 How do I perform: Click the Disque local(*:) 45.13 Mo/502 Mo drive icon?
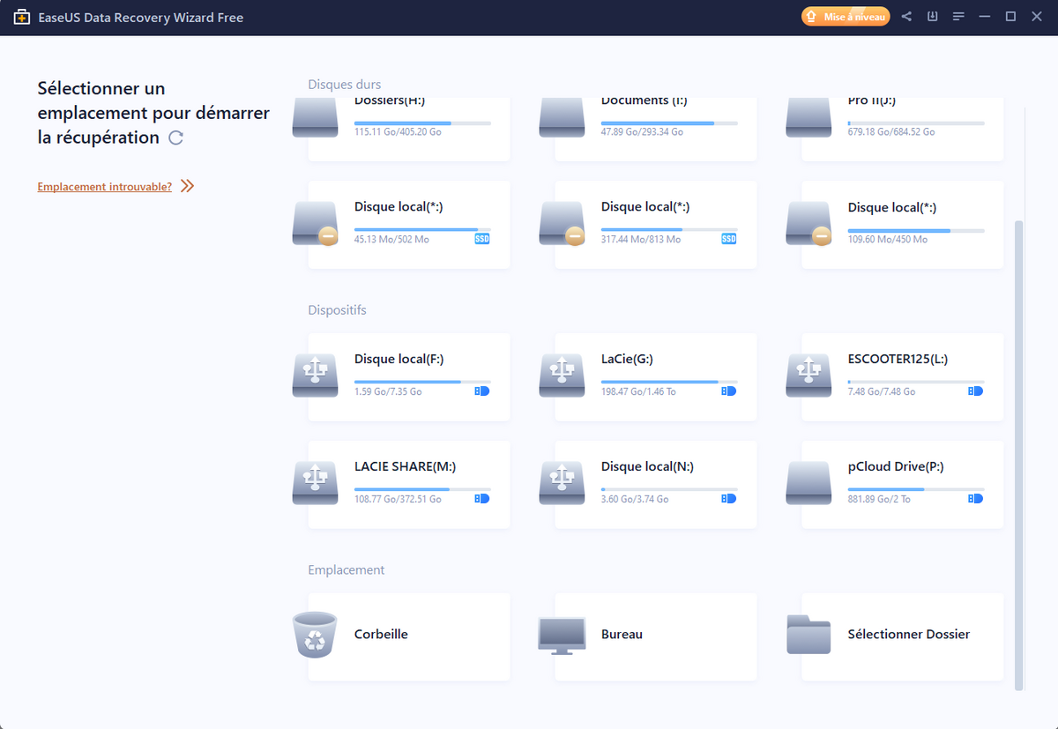tap(316, 224)
